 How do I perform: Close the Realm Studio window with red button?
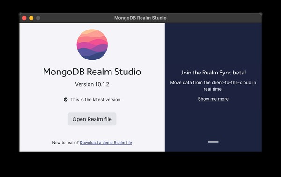[24, 18]
